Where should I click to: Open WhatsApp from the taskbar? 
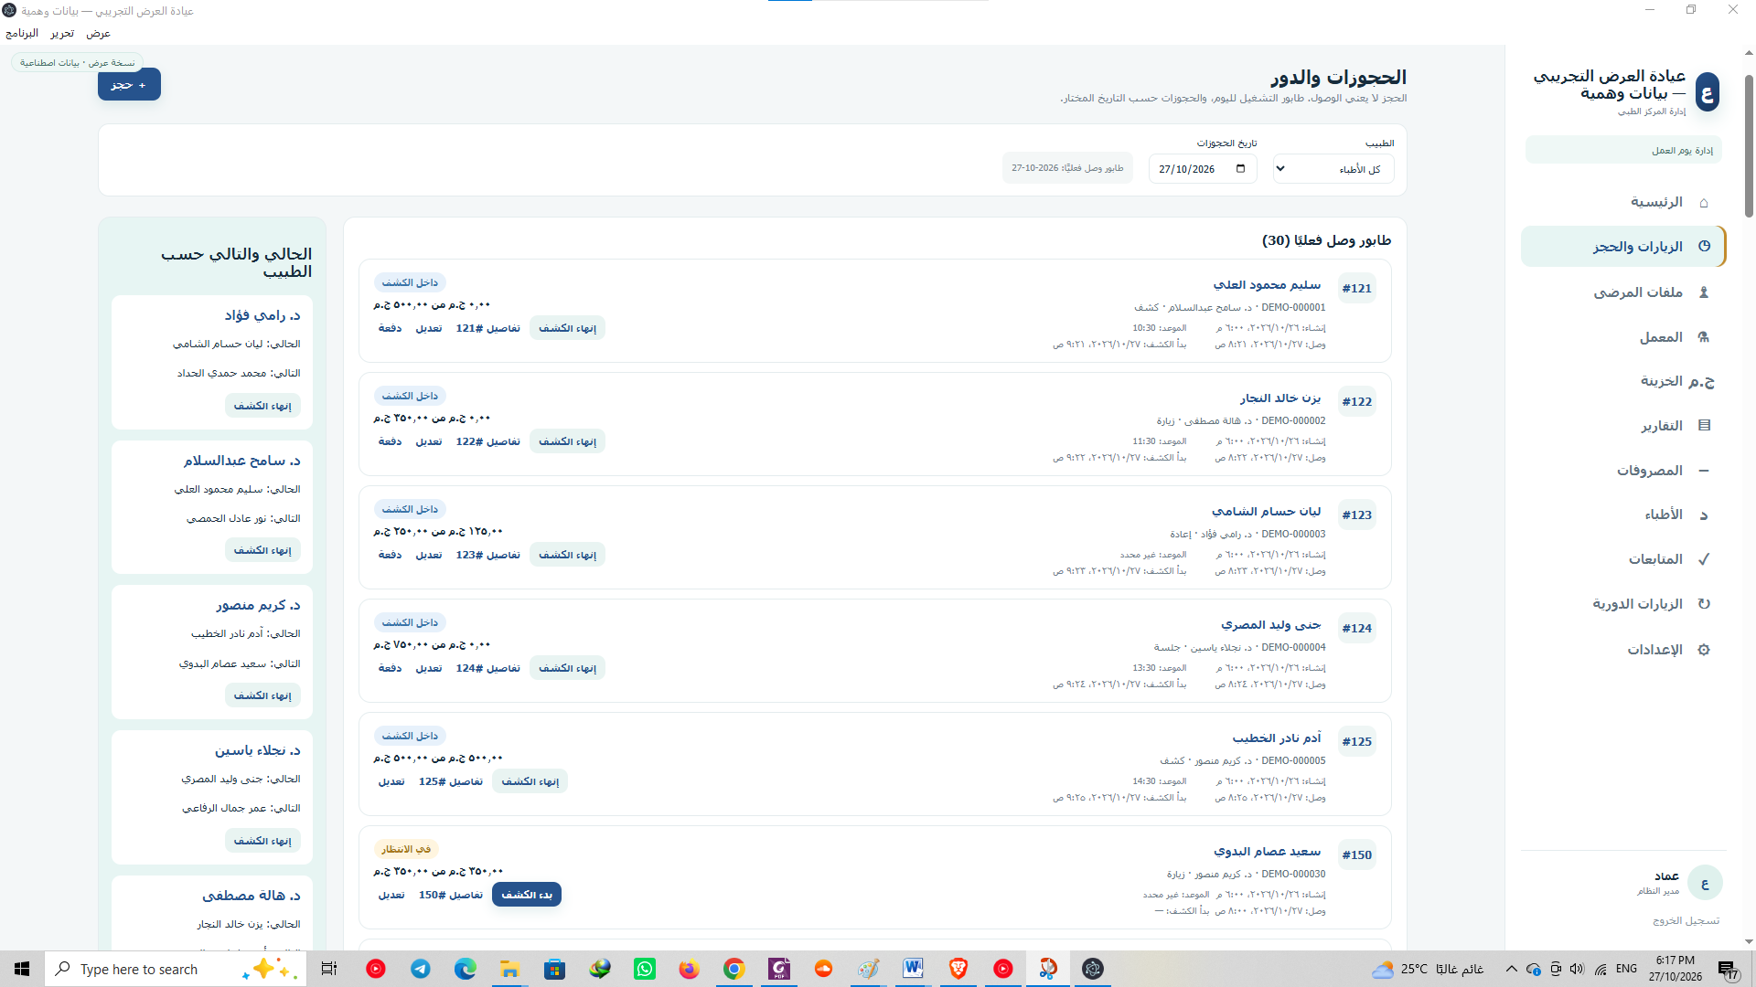(645, 969)
